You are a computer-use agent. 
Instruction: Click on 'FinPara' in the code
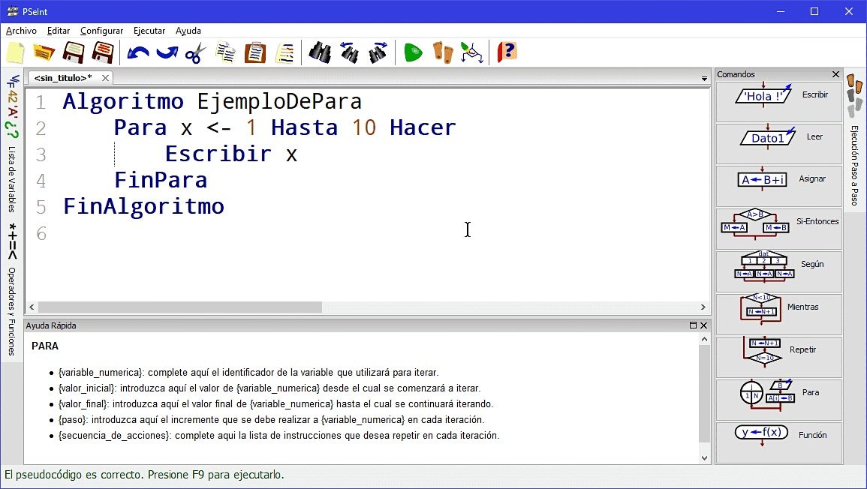[x=161, y=180]
